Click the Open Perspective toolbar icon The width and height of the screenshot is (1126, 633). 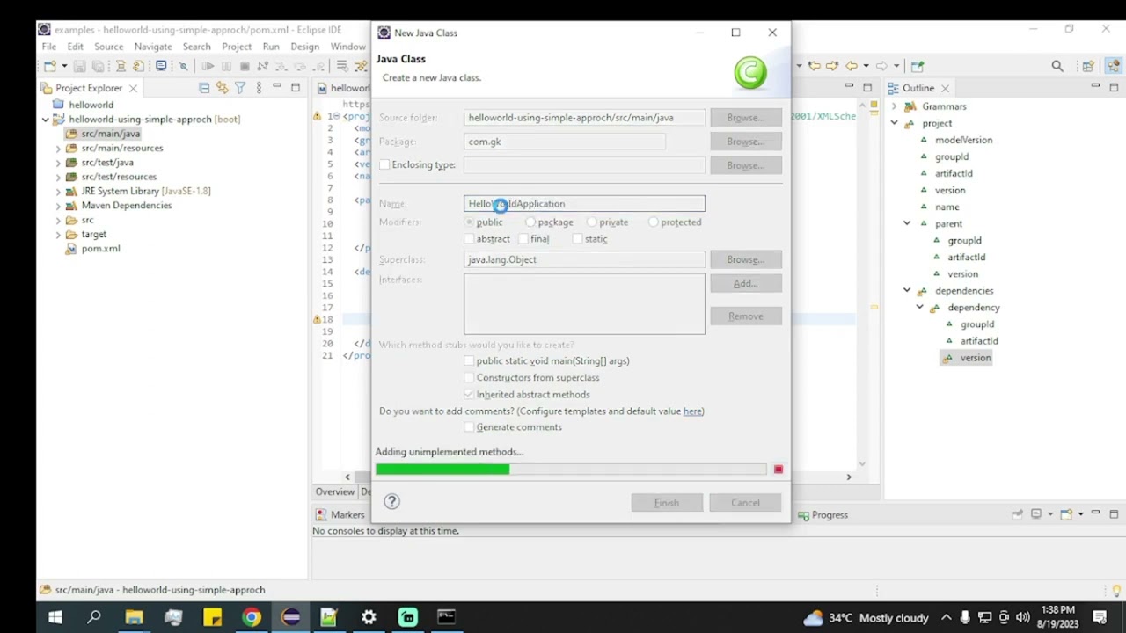(1088, 66)
